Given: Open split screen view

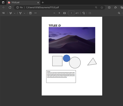Looking at the screenshot, I should point(109,7).
